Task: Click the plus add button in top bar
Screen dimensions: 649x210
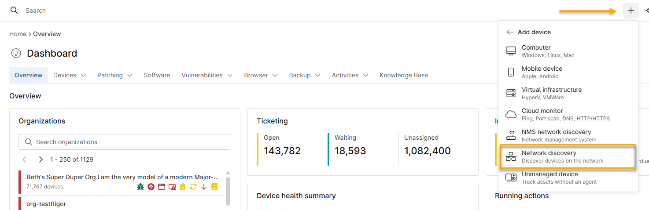Action: point(631,11)
